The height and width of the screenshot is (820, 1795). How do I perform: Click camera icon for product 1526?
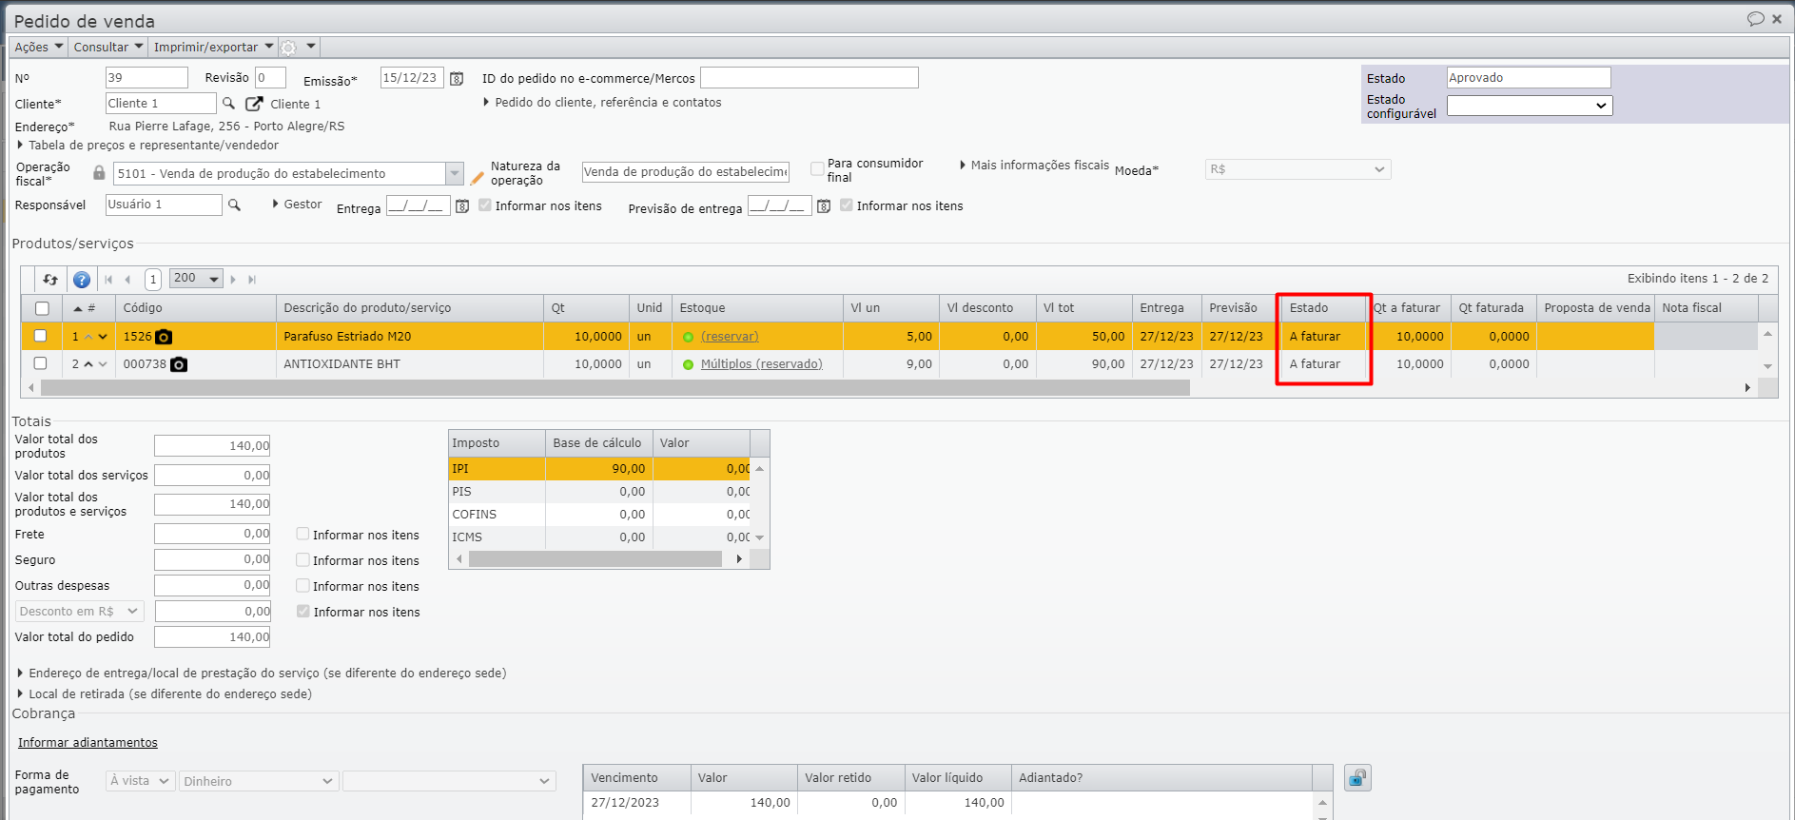tap(164, 337)
